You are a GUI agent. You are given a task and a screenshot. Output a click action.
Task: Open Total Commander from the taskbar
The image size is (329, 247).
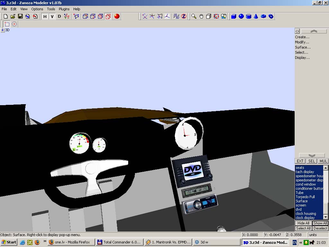pyautogui.click(x=120, y=242)
